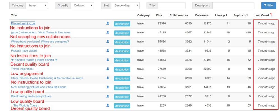This screenshot has height=111, width=280.
Task: Click the Title filter input field
Action: (x=171, y=6)
